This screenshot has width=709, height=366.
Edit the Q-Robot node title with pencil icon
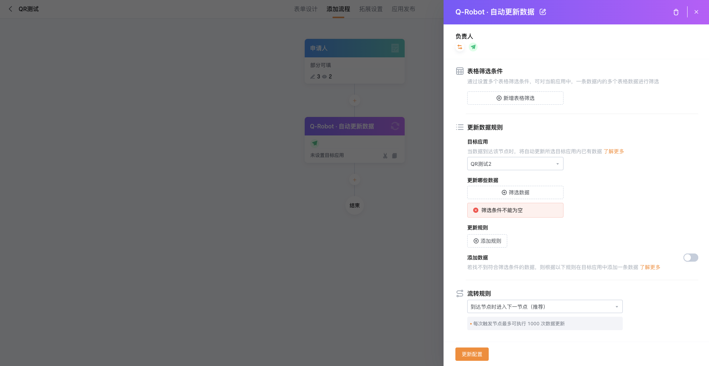(543, 12)
